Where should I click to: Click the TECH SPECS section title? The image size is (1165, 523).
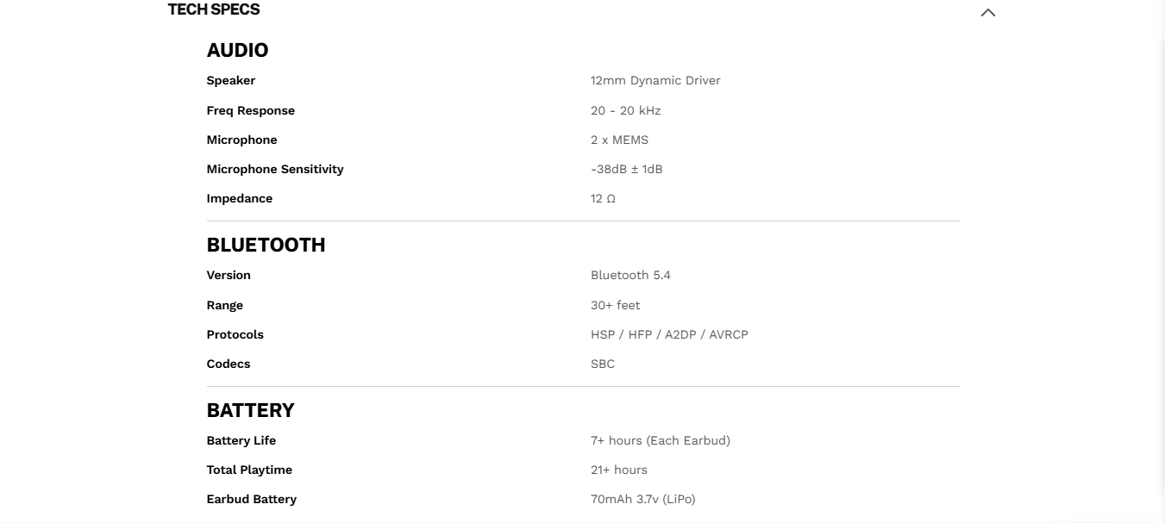(214, 9)
